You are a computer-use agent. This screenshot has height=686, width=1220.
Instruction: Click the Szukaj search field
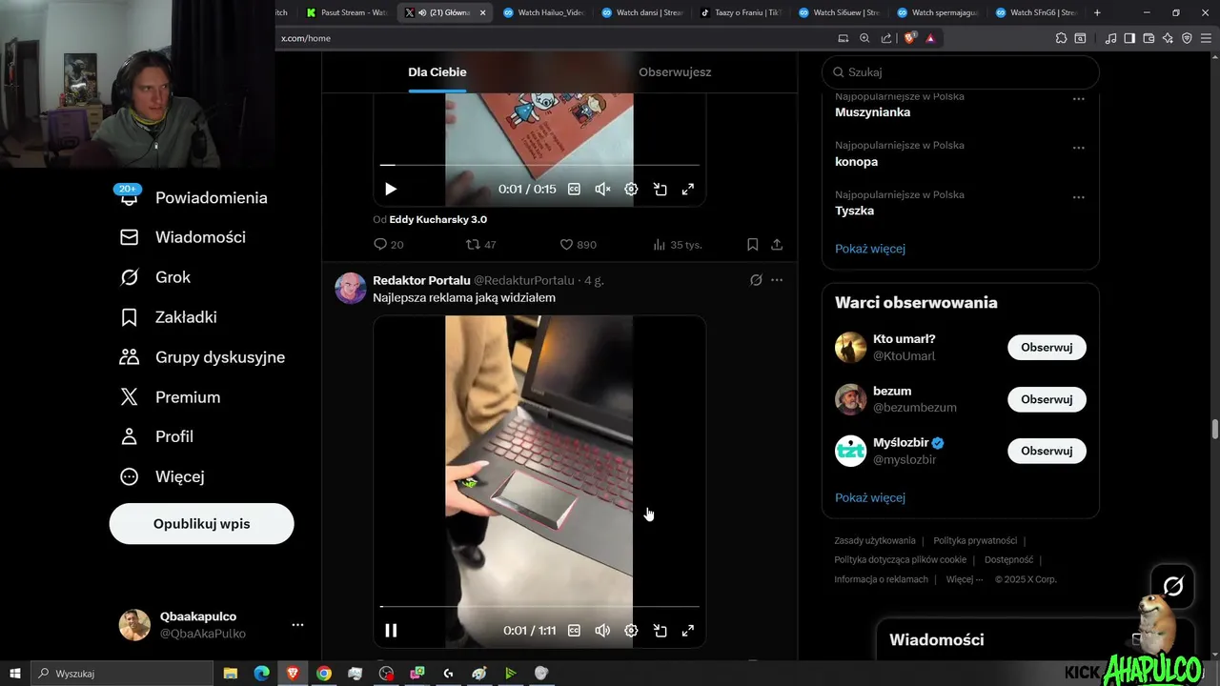[961, 72]
